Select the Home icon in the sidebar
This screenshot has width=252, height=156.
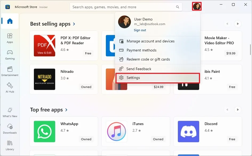(x=10, y=21)
